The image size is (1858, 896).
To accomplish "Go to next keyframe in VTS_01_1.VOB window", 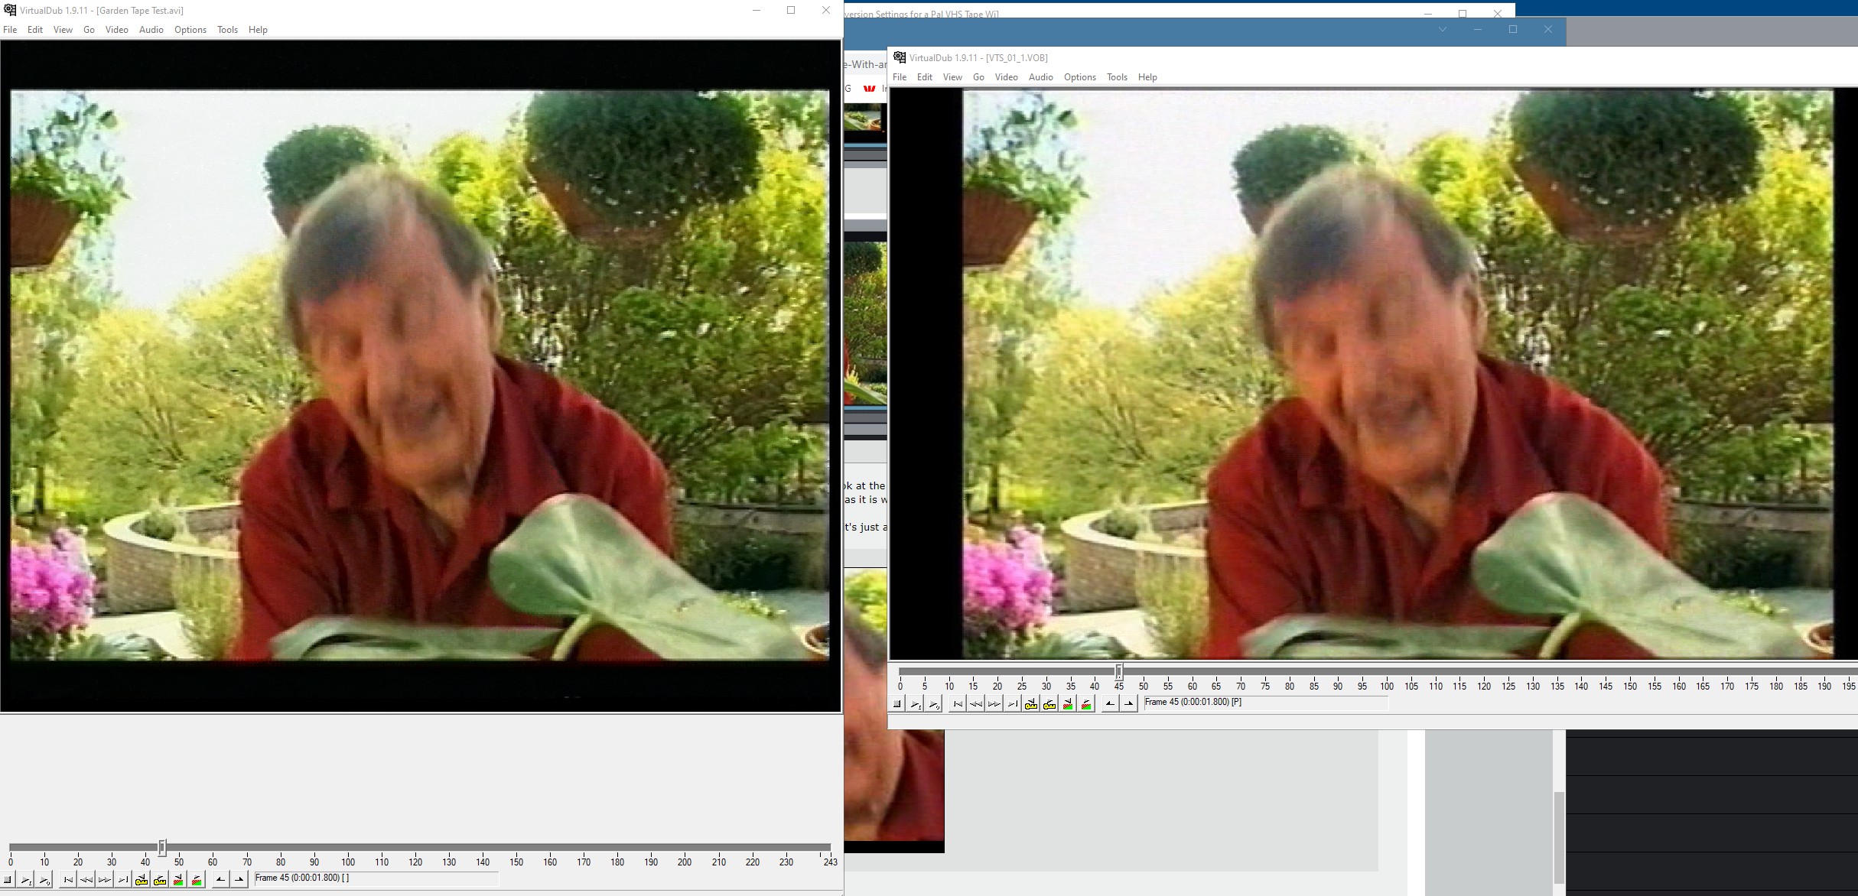I will pyautogui.click(x=1049, y=704).
